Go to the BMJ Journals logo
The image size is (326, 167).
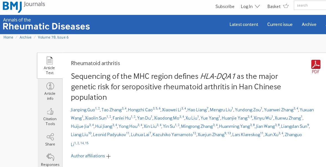pos(24,6)
